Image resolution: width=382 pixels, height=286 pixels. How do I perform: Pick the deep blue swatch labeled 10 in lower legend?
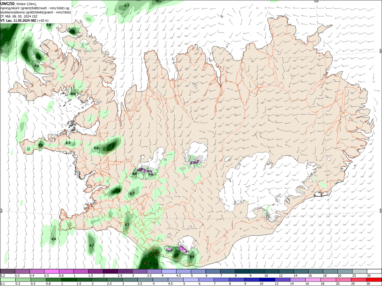coord(267,280)
